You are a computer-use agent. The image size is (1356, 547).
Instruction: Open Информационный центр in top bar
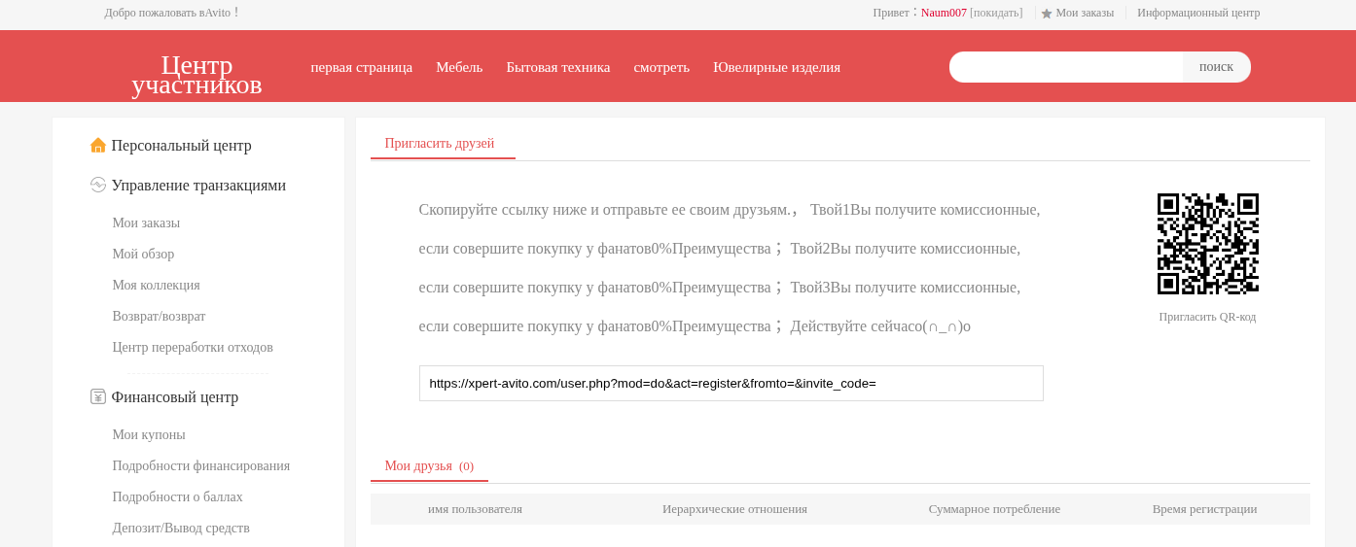point(1198,13)
